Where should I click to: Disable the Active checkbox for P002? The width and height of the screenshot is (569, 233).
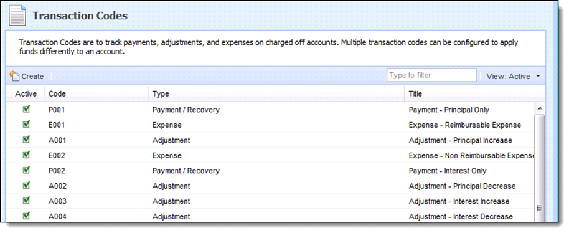[26, 170]
